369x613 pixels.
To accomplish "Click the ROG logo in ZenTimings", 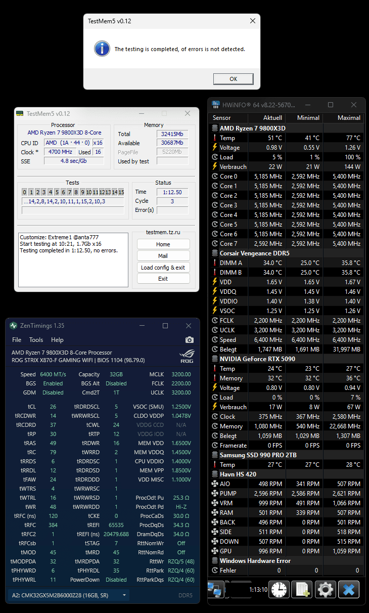I will 187,357.
